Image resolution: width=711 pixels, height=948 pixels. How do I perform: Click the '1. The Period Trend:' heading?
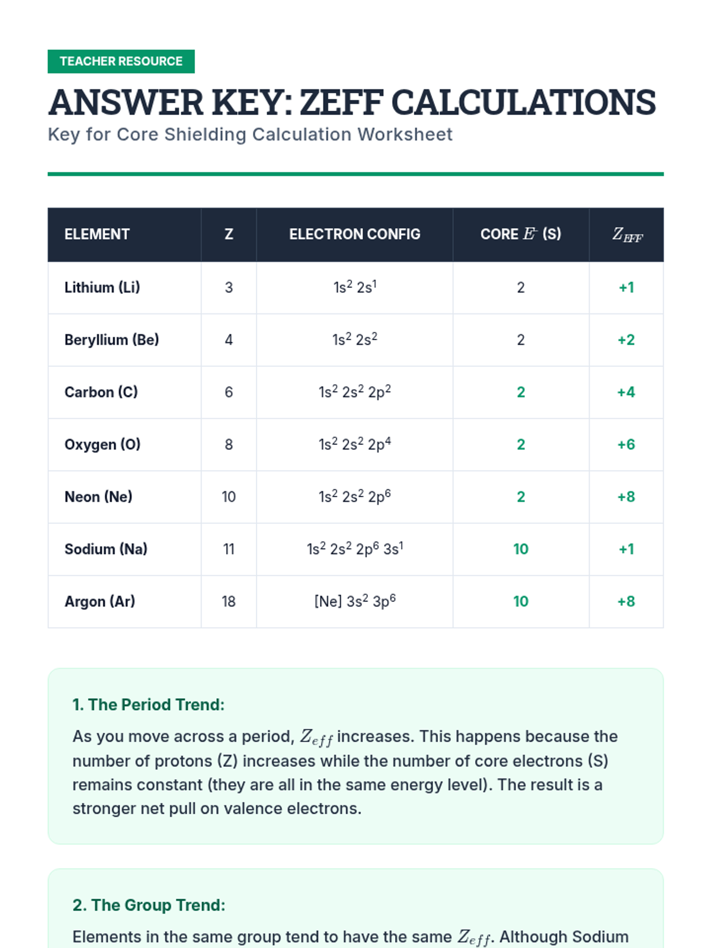[x=148, y=704]
